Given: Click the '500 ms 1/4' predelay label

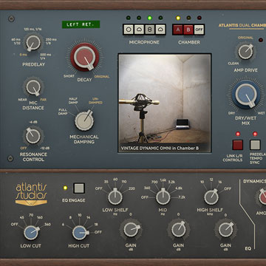Looking at the screenshot, I should click(45, 56).
